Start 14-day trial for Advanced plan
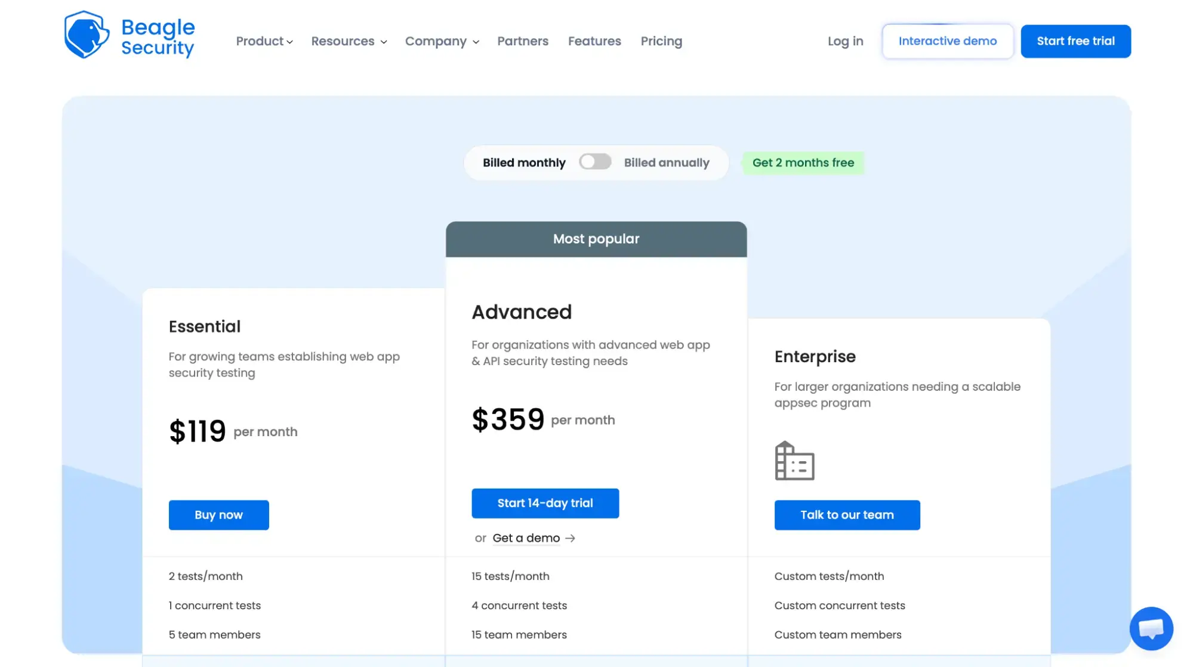 coord(545,503)
